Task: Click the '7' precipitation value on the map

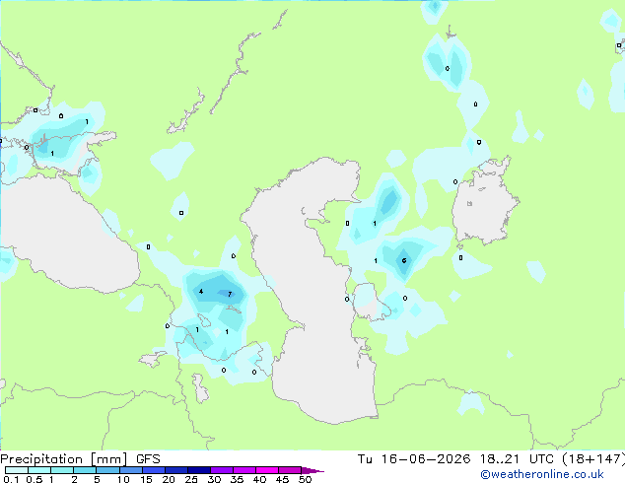Action: pos(230,294)
